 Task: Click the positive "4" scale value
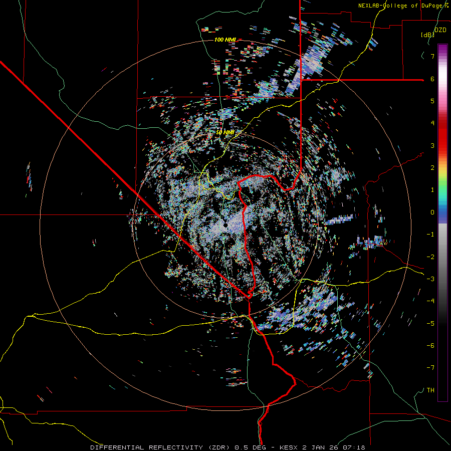(432, 123)
